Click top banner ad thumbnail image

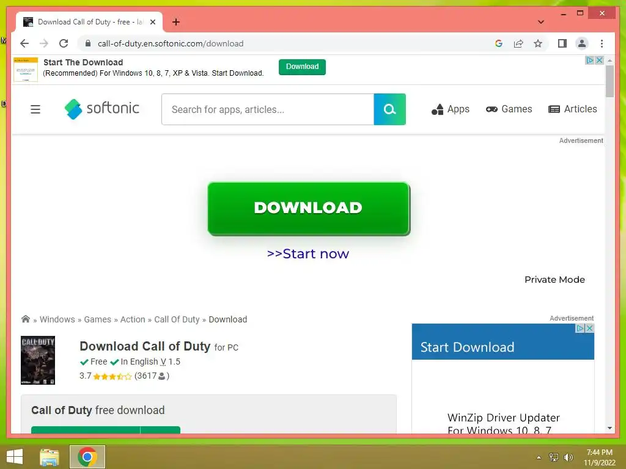pyautogui.click(x=26, y=70)
